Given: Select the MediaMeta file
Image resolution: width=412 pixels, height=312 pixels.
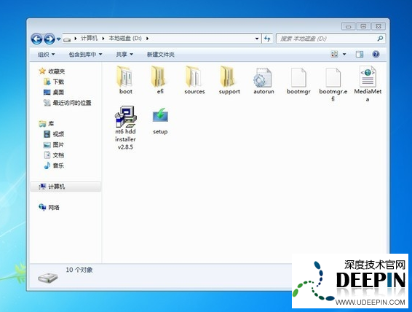Looking at the screenshot, I should [368, 84].
